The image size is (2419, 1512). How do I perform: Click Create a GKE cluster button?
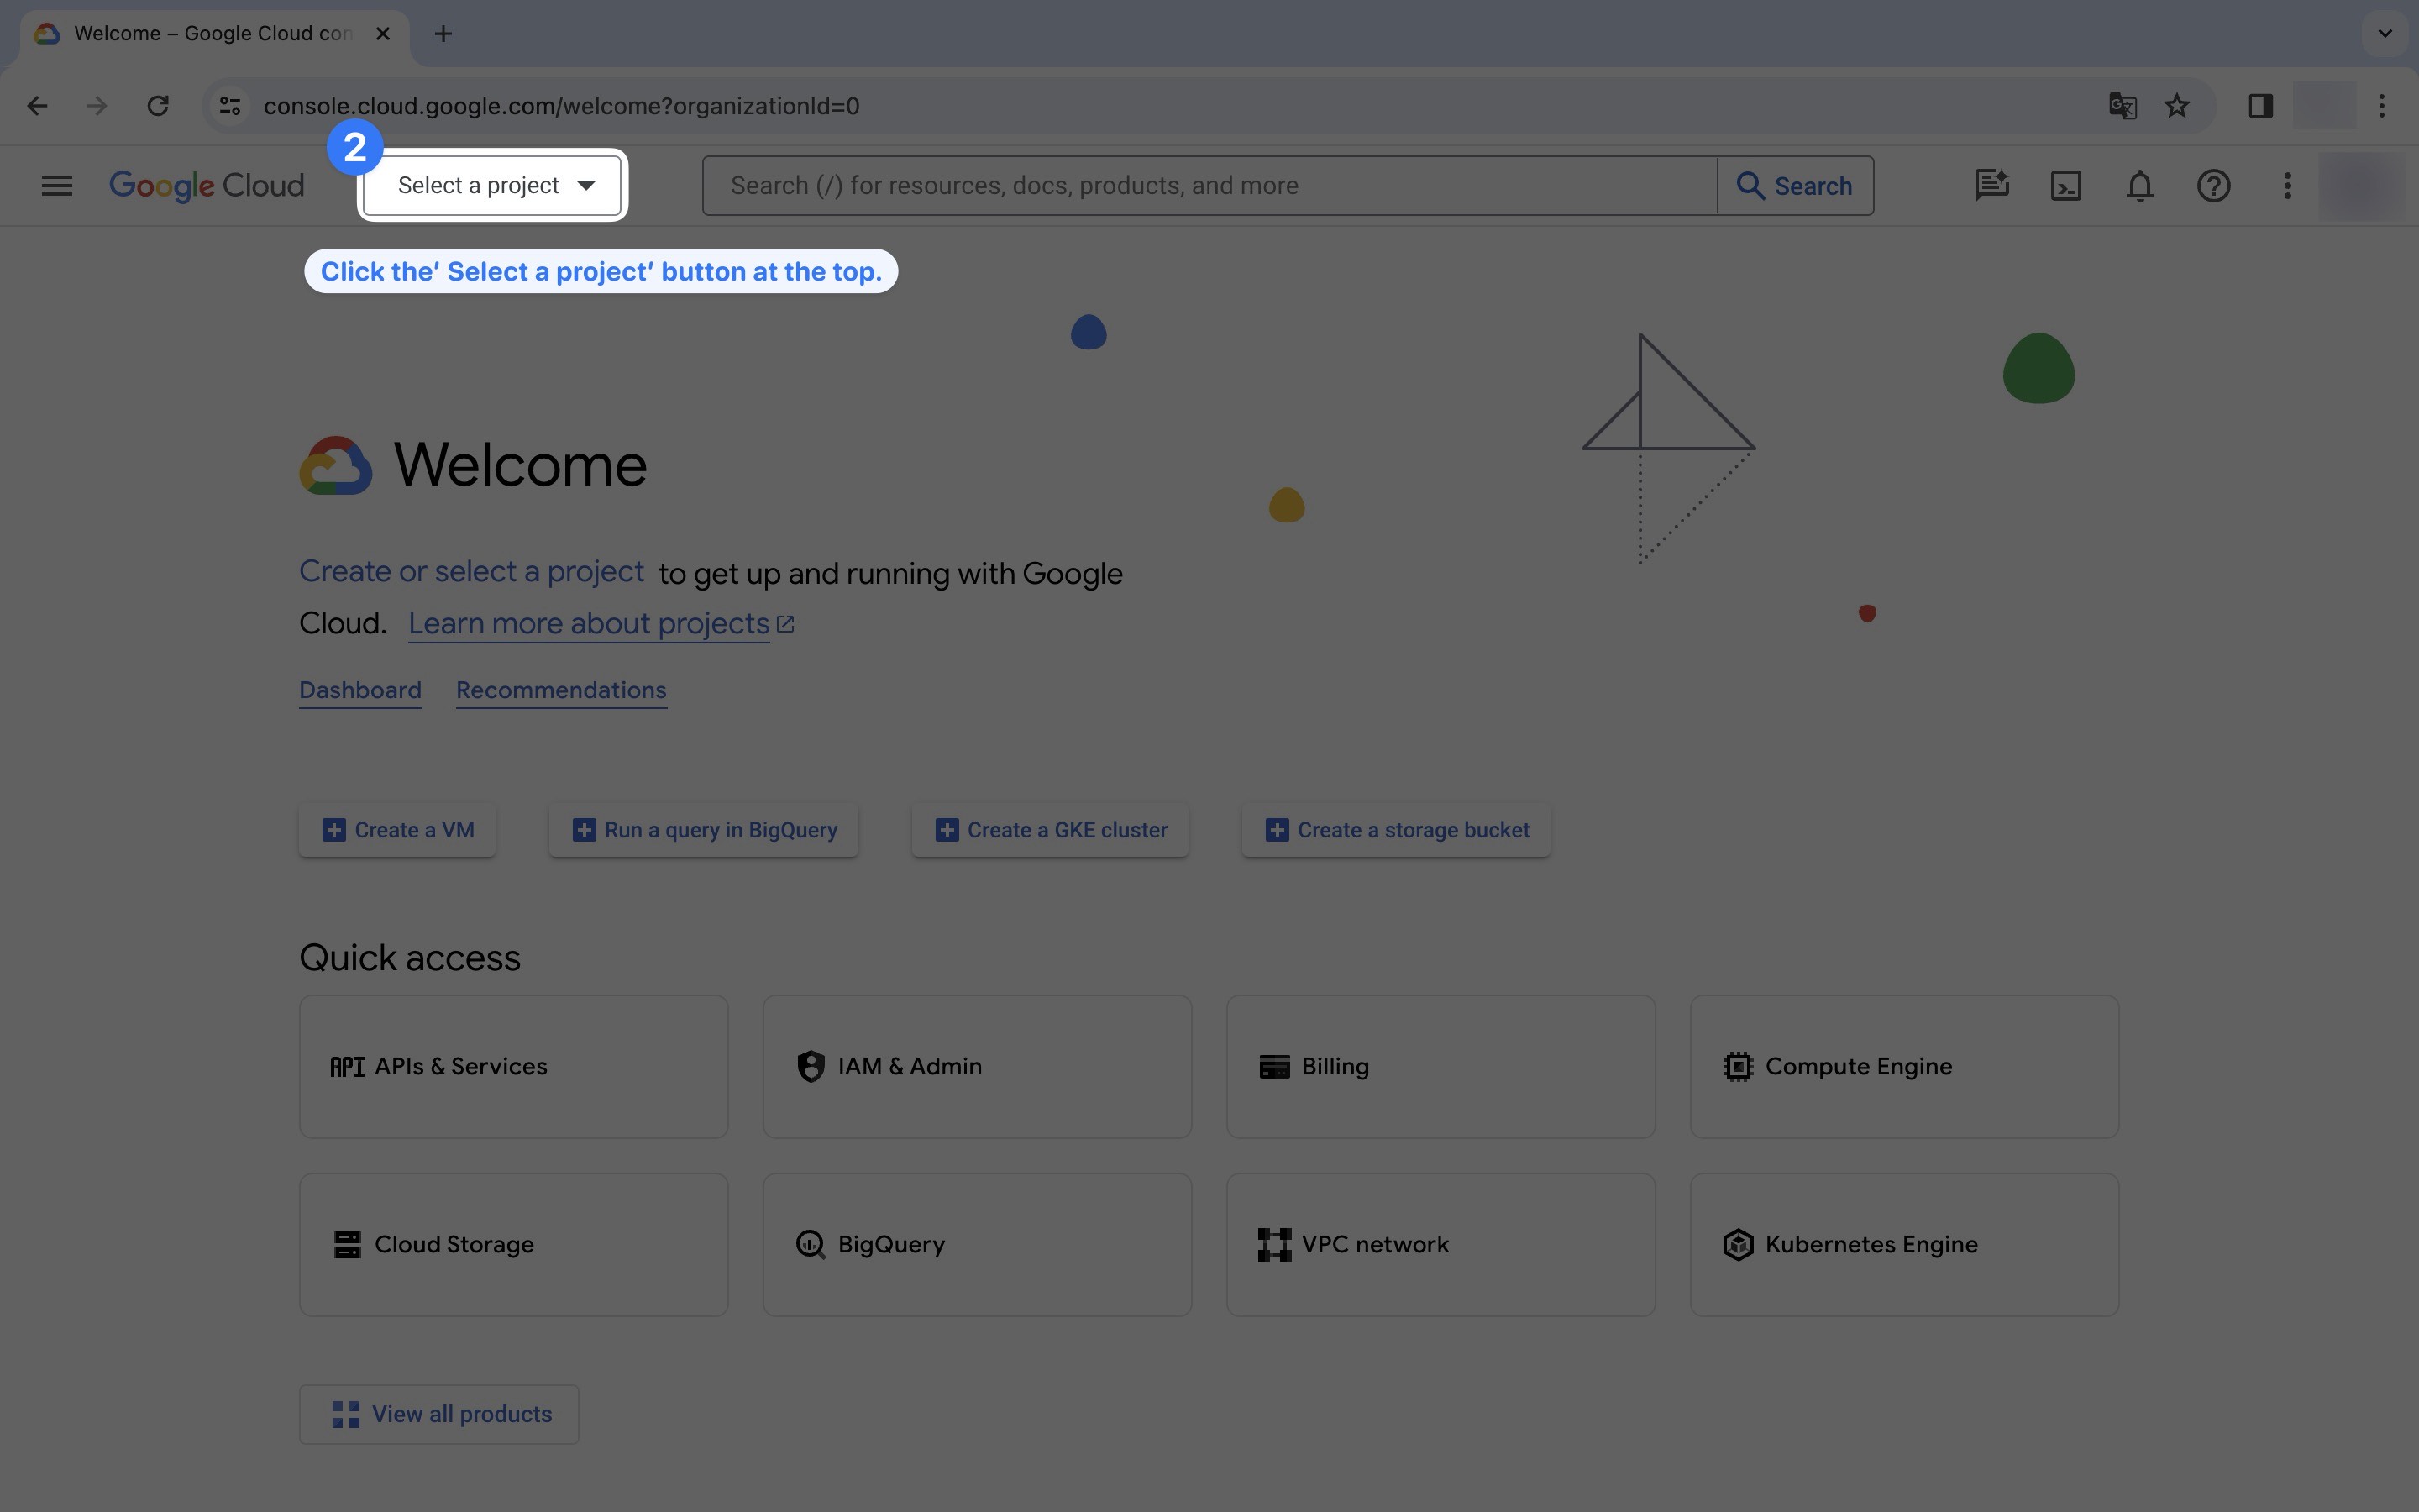(x=1050, y=831)
